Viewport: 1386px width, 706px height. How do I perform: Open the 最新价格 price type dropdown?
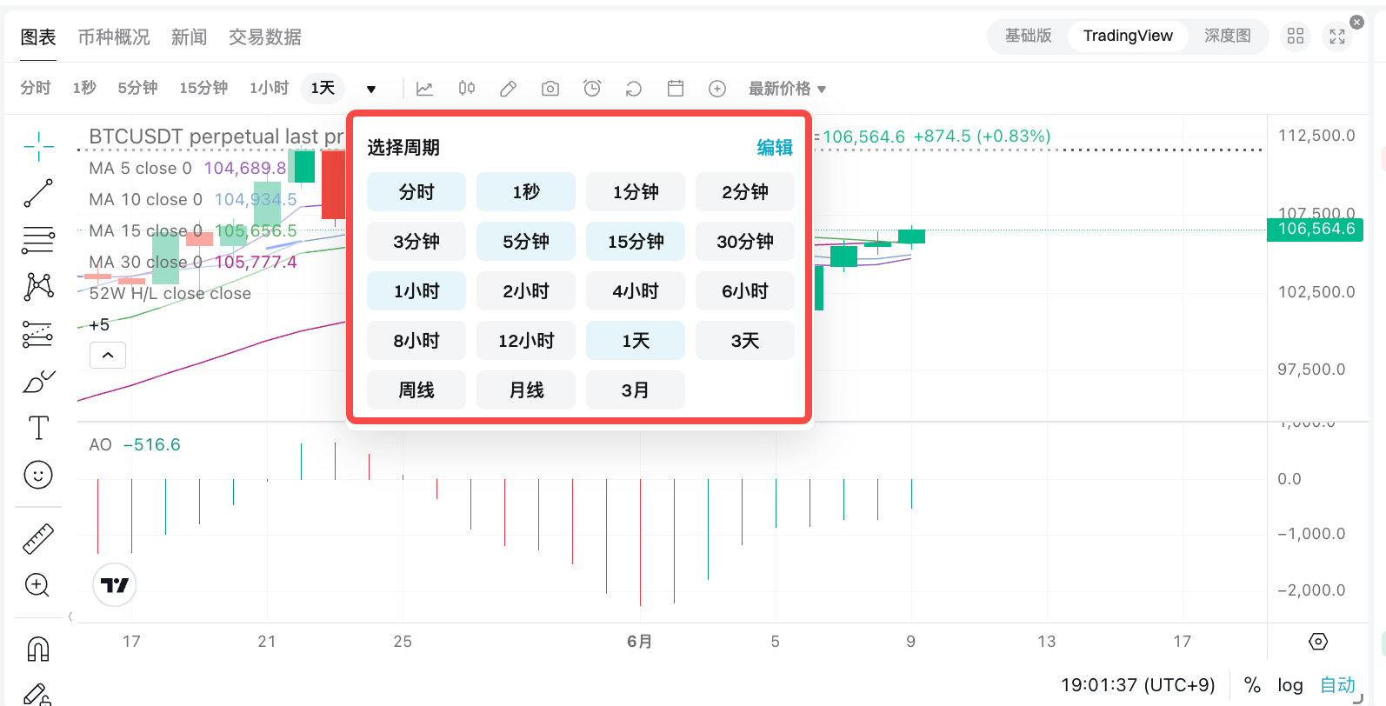pos(787,89)
